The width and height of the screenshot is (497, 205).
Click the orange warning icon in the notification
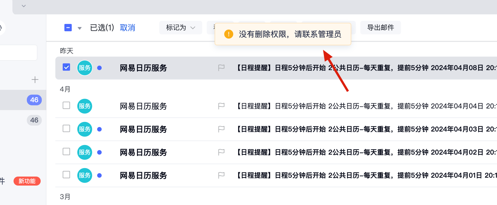click(x=228, y=34)
